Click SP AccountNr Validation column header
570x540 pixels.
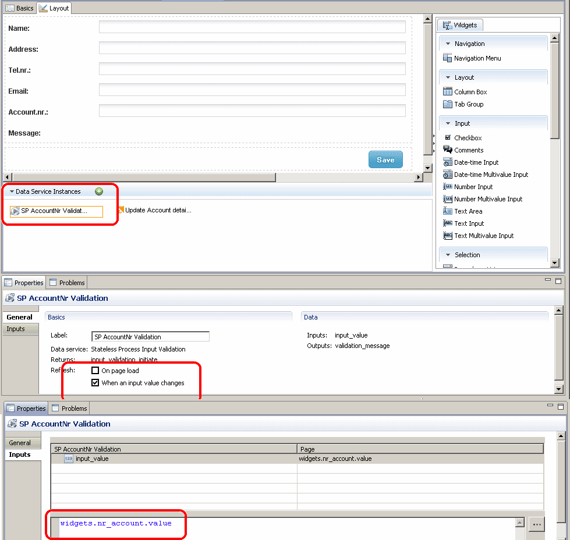click(174, 449)
